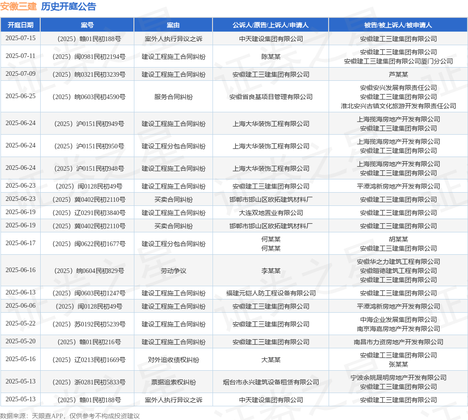The width and height of the screenshot is (468, 420).
Task: Select defendant 安徽华之力建筑工程有限公司
Action: point(398,262)
